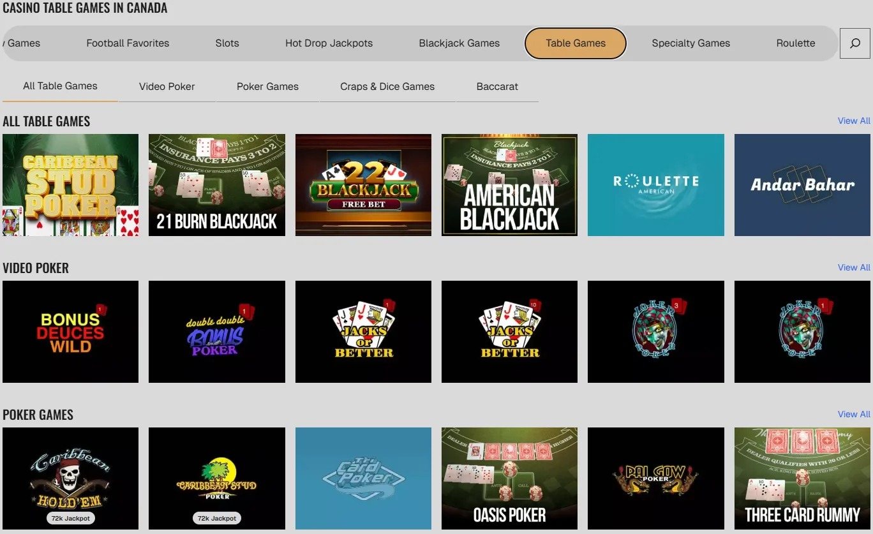Open the Hot Drop Jackpots category
This screenshot has height=534, width=873.
pyautogui.click(x=329, y=43)
